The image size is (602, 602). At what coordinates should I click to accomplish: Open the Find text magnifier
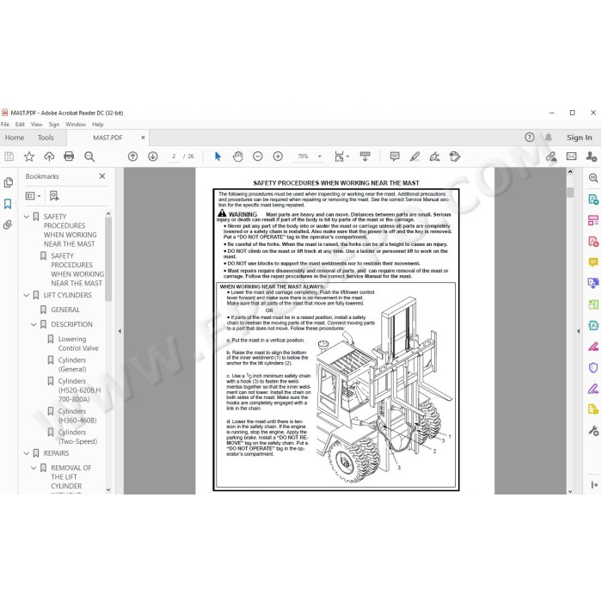click(x=89, y=157)
